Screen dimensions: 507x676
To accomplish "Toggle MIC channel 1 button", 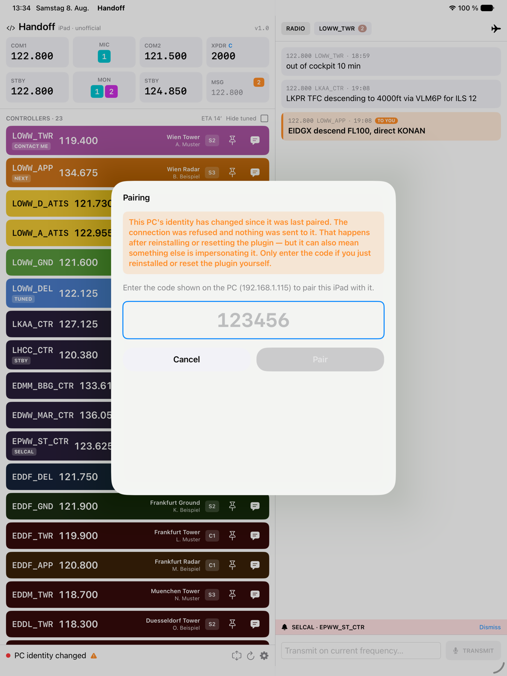I will coord(104,56).
